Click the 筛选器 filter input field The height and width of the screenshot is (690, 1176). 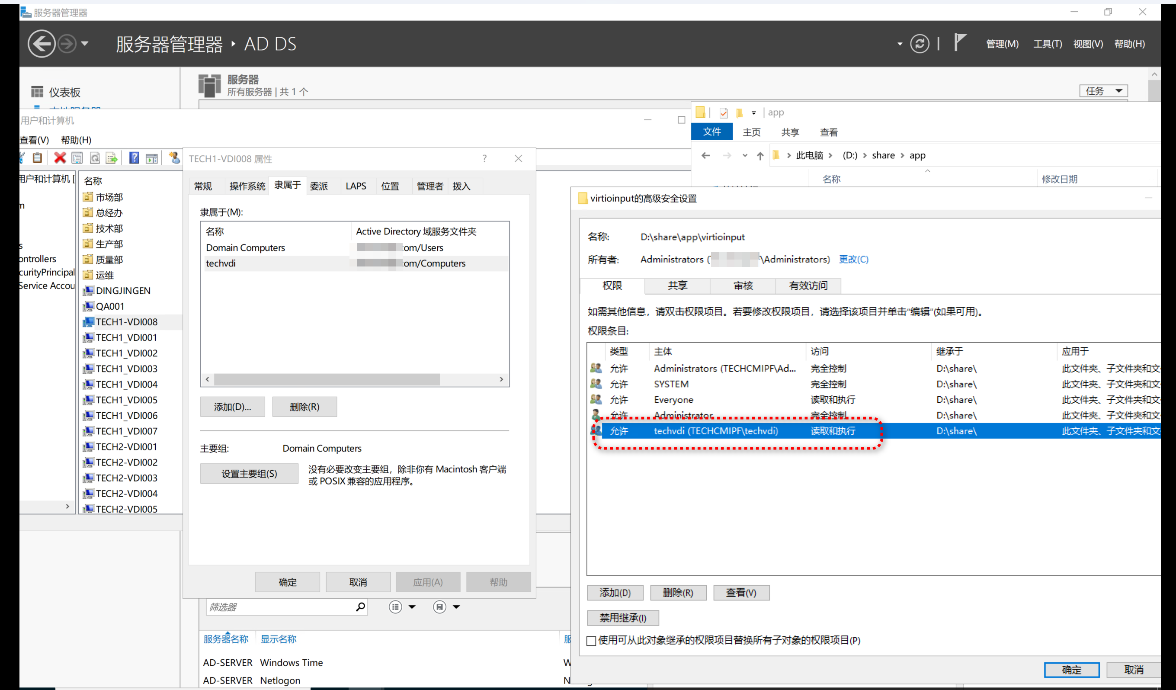click(x=280, y=607)
